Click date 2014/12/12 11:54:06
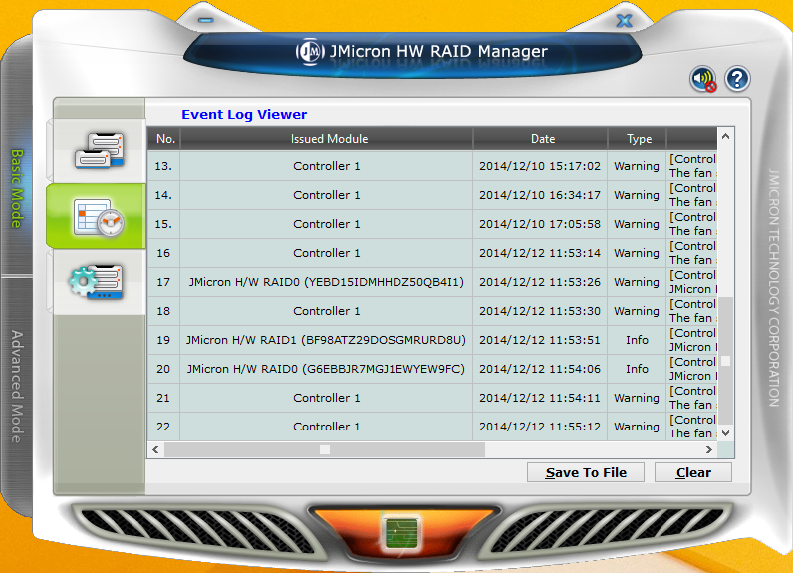The width and height of the screenshot is (793, 573). click(x=540, y=369)
